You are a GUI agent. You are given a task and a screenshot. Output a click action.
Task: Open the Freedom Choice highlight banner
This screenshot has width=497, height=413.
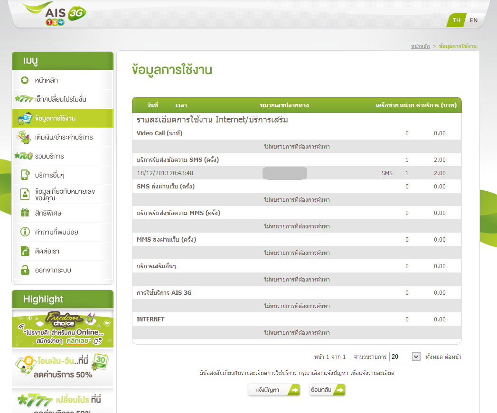[63, 329]
